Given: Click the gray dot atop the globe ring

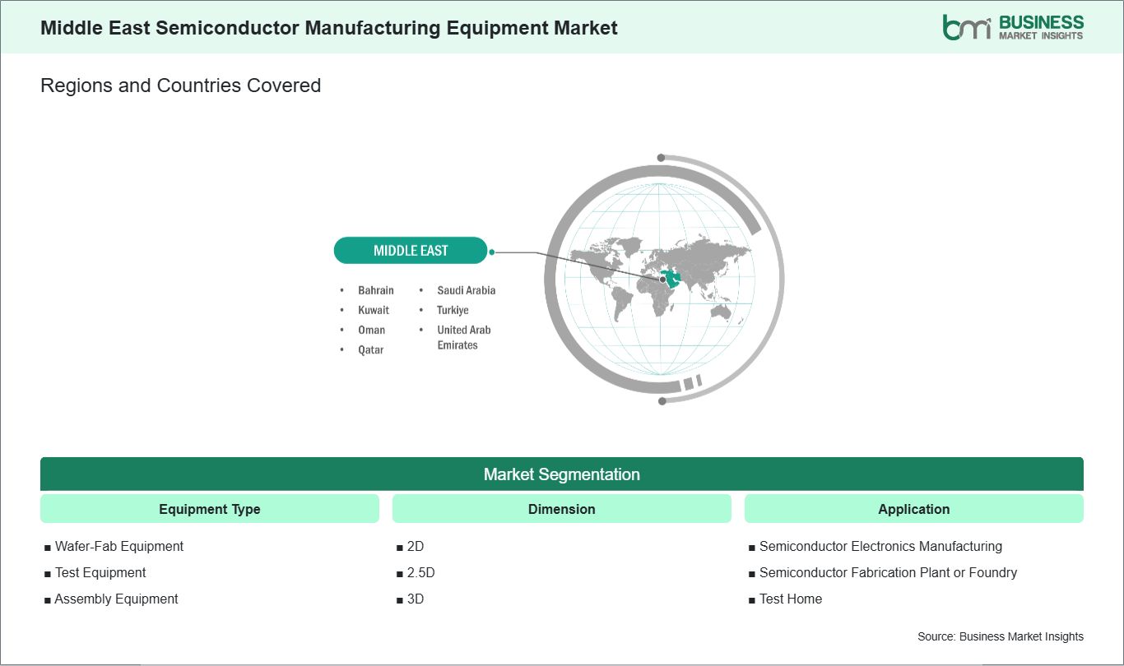Looking at the screenshot, I should coord(660,158).
